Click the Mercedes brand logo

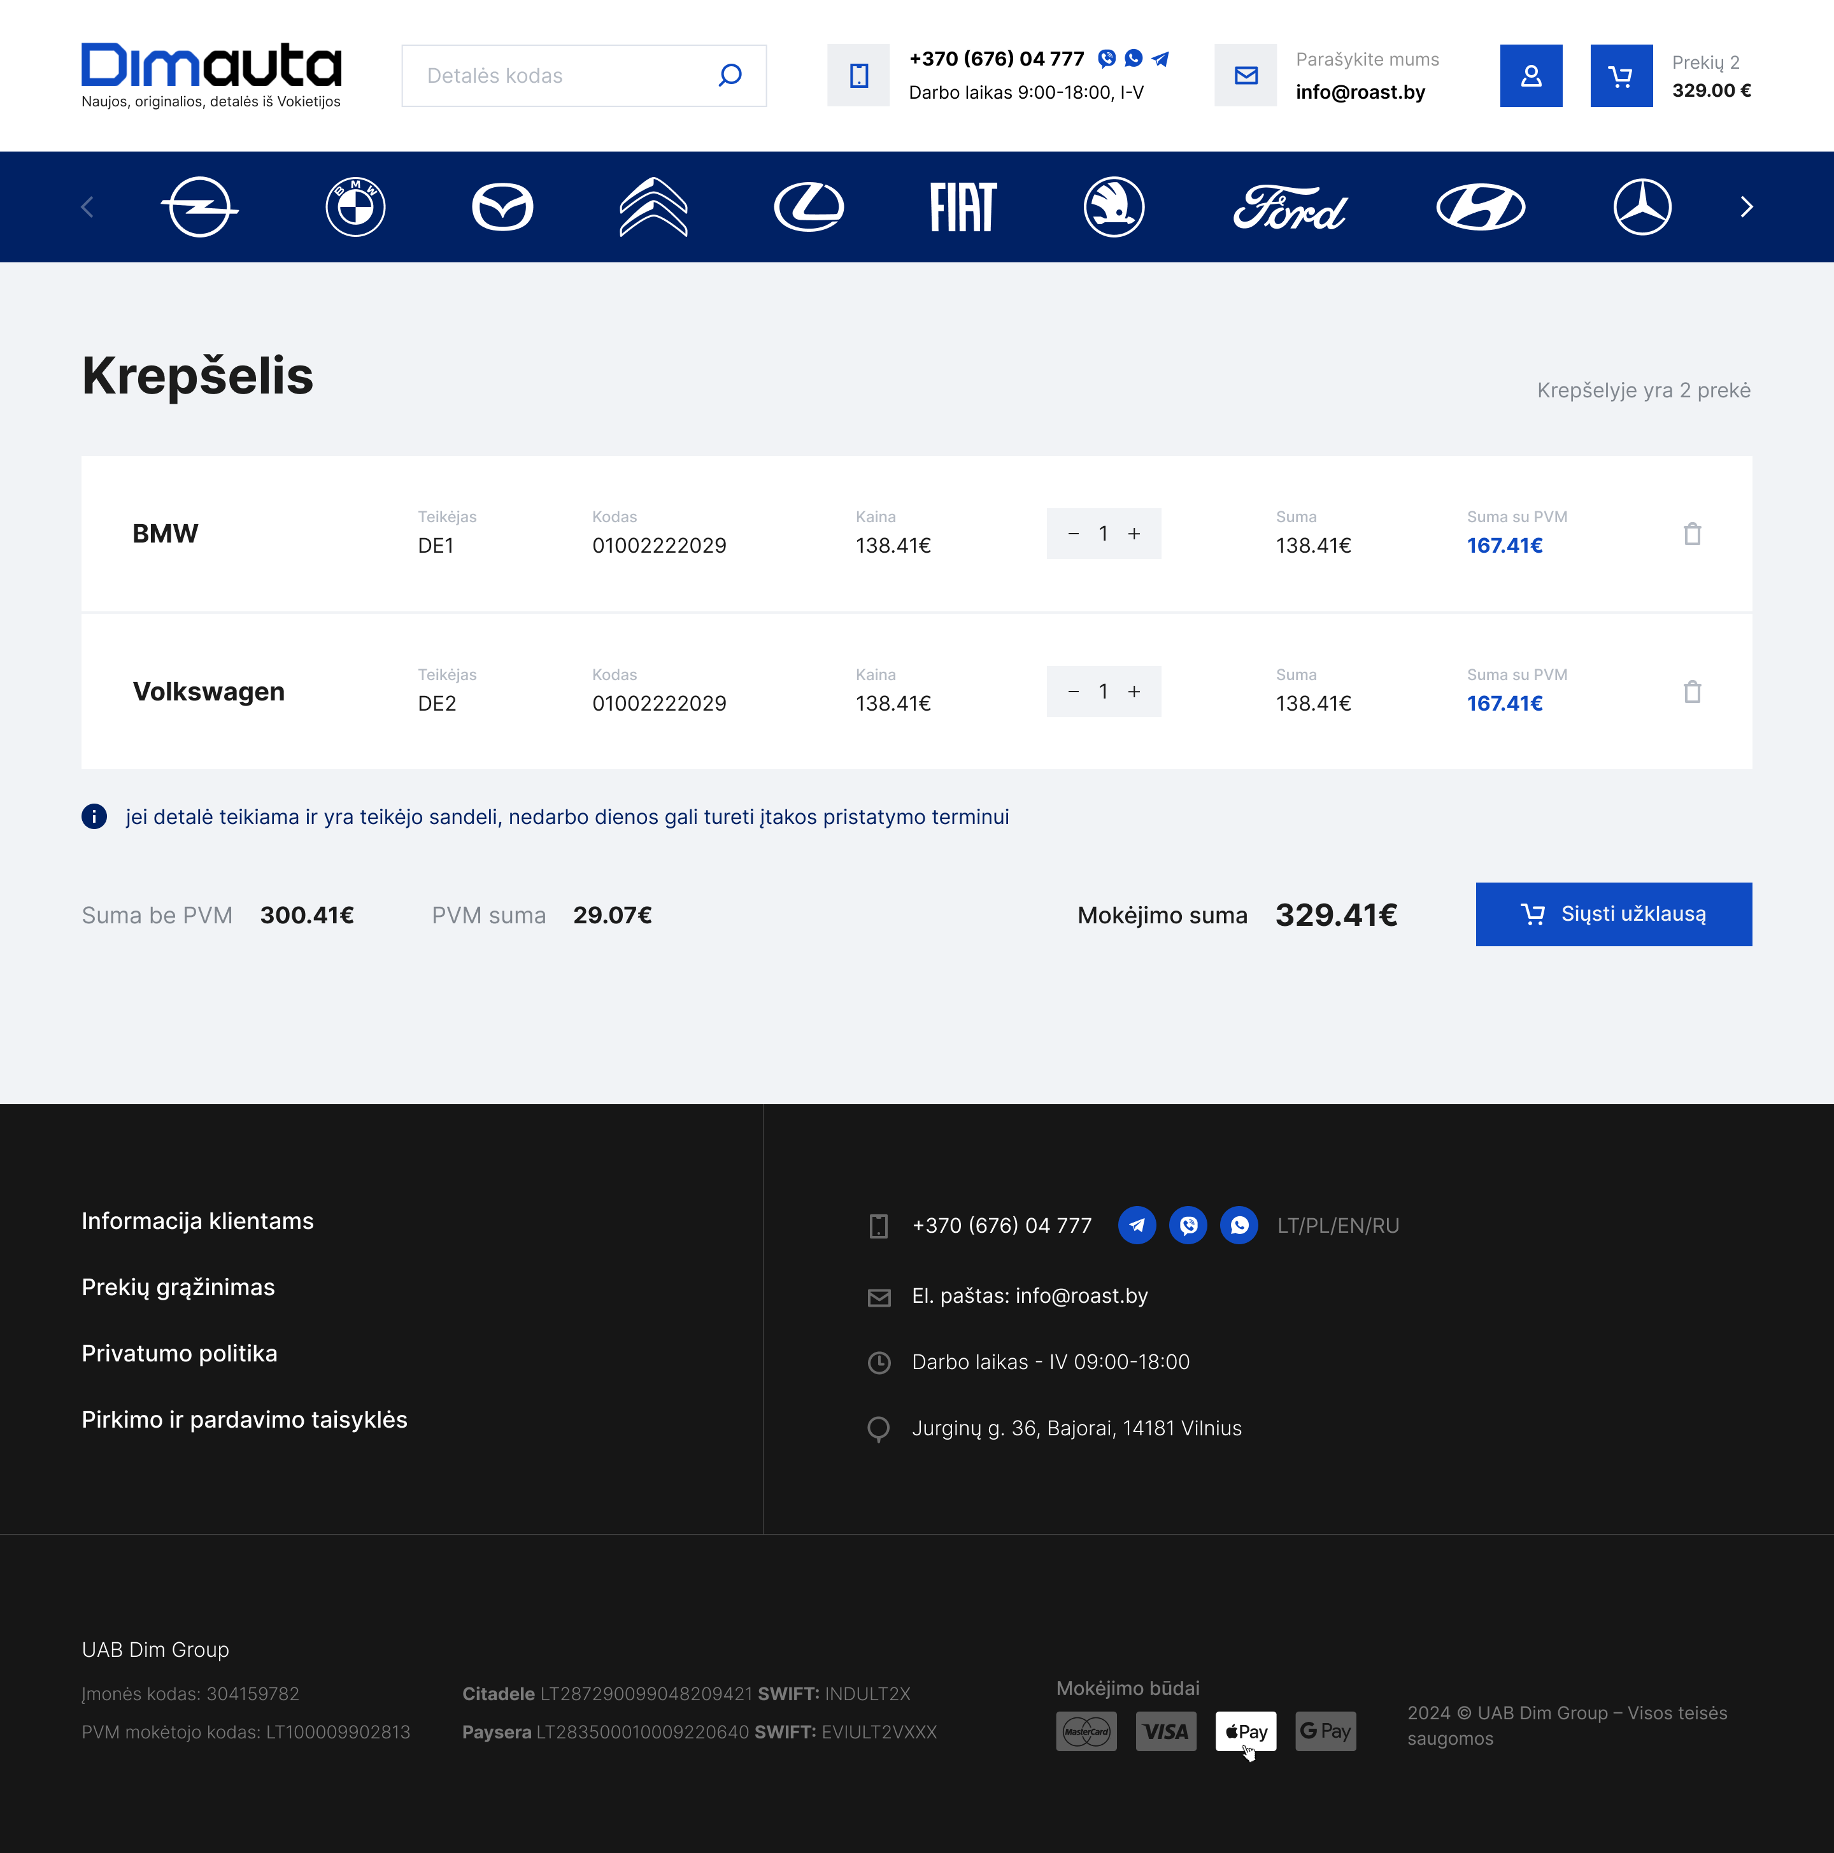coord(1642,207)
